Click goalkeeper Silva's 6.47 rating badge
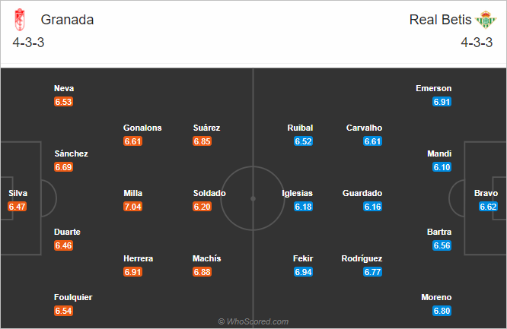The image size is (507, 329). coord(18,207)
